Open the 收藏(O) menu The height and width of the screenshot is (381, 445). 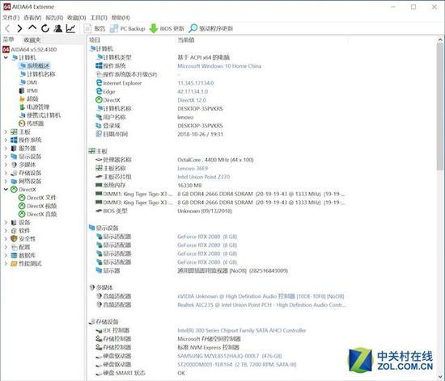76,18
